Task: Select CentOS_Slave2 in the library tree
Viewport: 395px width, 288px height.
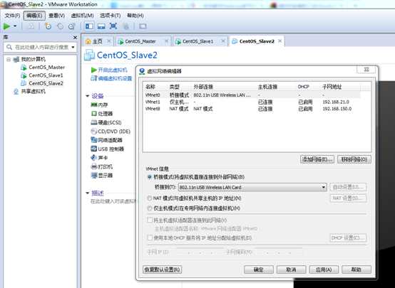Action: [x=42, y=83]
